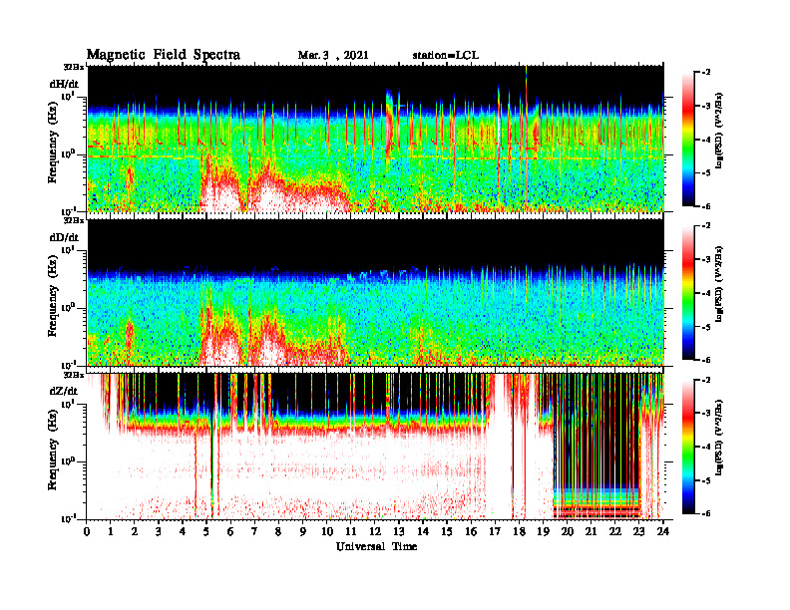Click the "22" hour tick label
This screenshot has height=610, width=790.
615,532
